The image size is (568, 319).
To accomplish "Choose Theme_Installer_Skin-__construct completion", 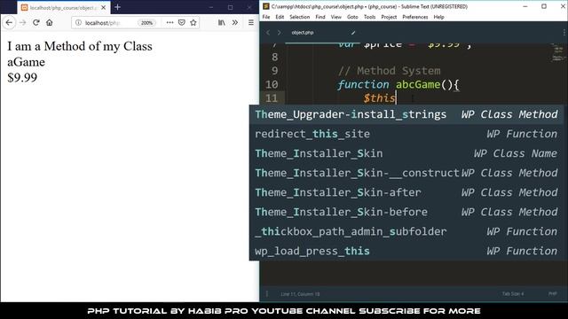I will pos(406,174).
